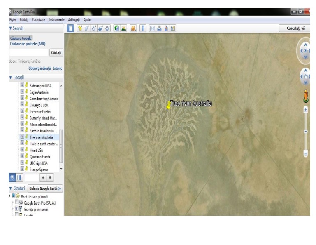Open the Adăugați menu

[74, 20]
